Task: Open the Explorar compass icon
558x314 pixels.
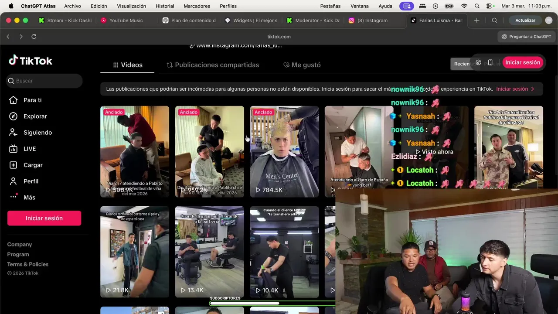Action: coord(13,116)
